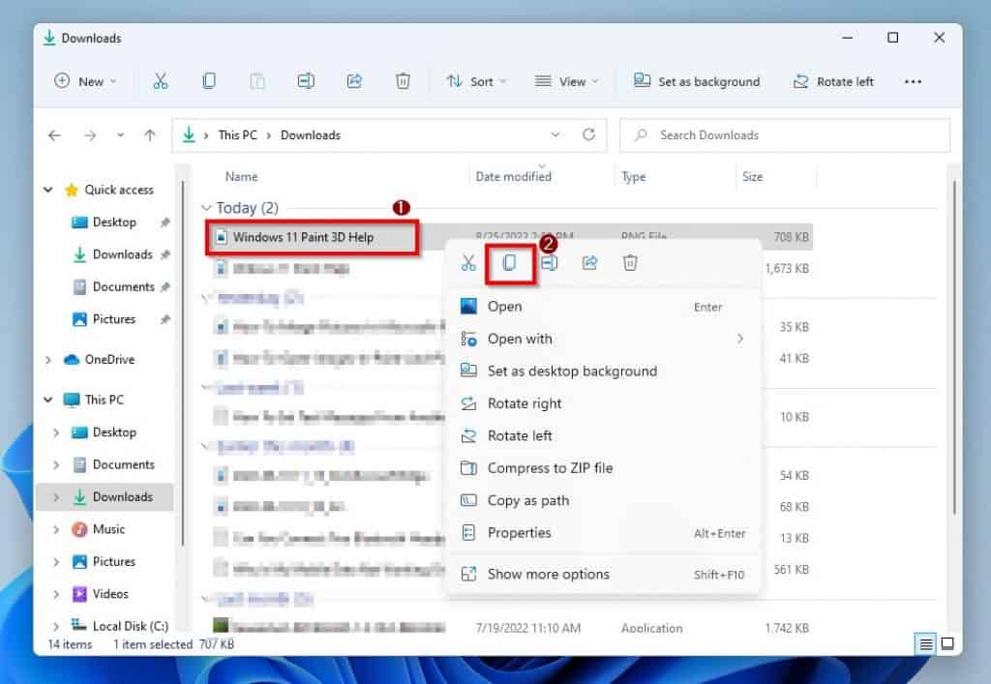Collapse the Quick access tree node

[48, 190]
